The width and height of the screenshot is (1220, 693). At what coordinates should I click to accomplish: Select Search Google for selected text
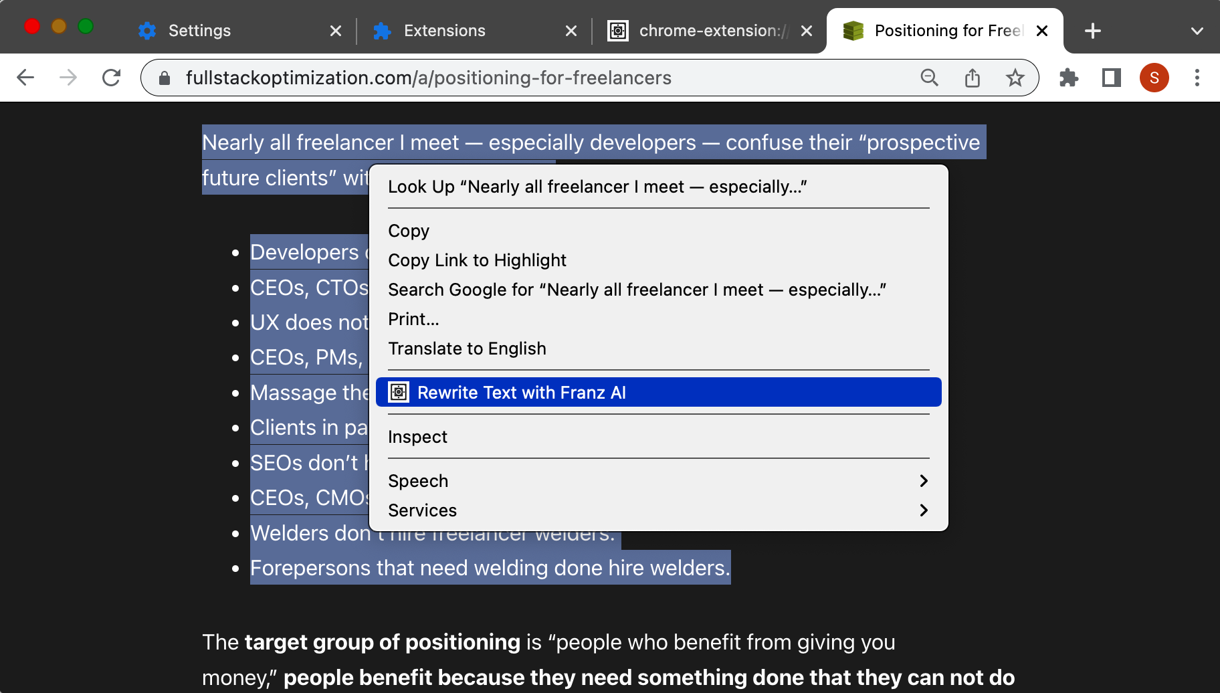659,290
